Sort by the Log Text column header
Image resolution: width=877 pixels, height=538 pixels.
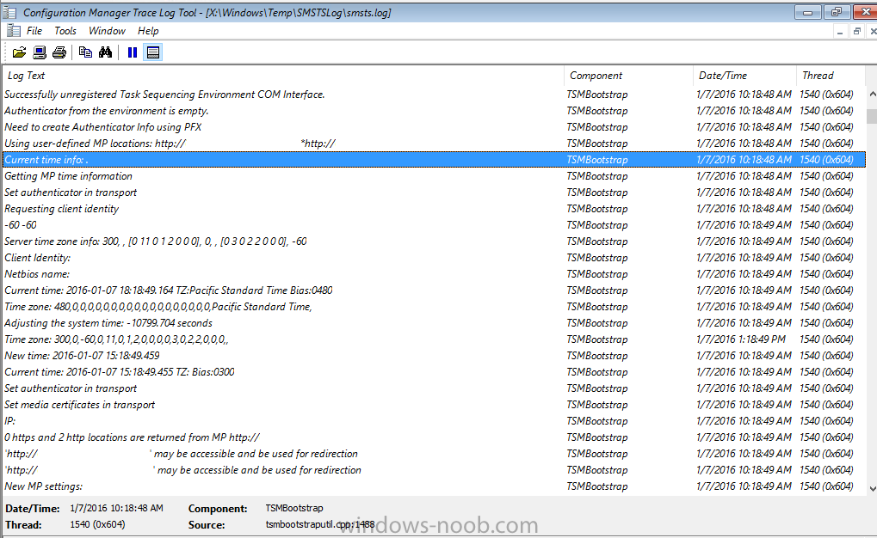point(282,76)
